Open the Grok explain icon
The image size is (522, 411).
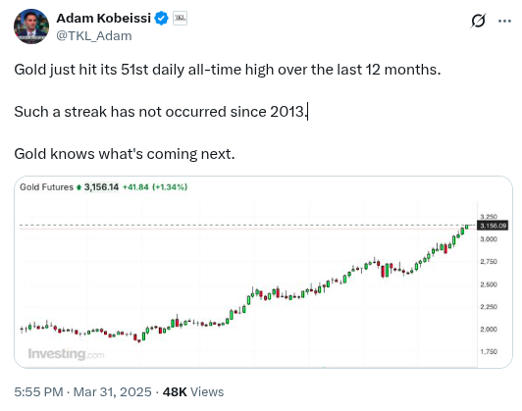point(478,21)
